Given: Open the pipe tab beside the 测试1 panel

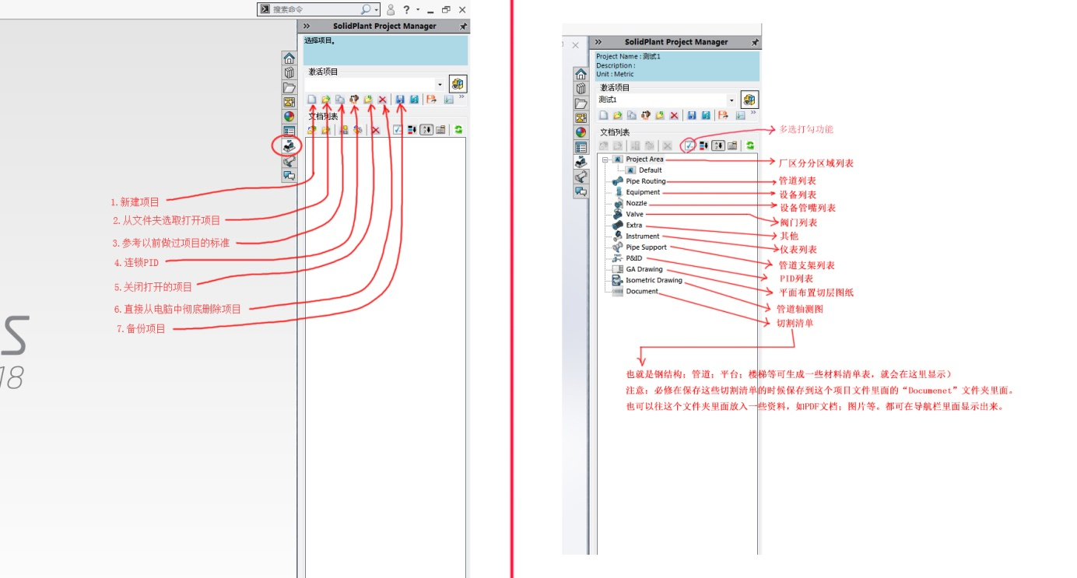Looking at the screenshot, I should [581, 177].
